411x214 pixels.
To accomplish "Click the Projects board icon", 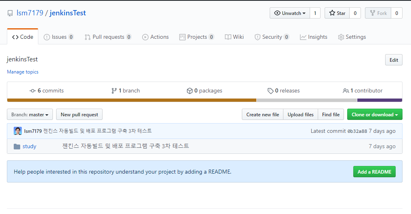I will (x=182, y=37).
